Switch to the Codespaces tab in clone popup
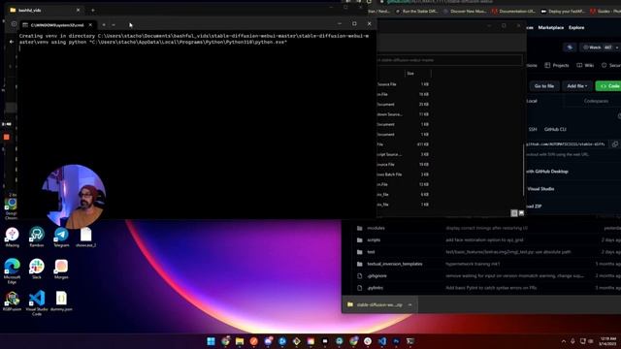Image resolution: width=621 pixels, height=349 pixels. (596, 101)
